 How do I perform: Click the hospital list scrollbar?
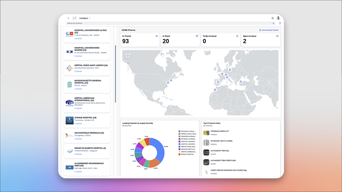(115, 74)
